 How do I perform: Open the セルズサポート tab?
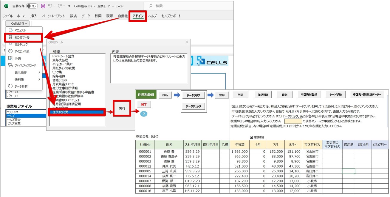pyautogui.click(x=171, y=16)
